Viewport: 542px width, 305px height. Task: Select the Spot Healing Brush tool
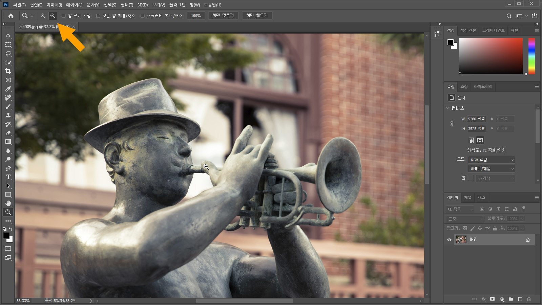[x=8, y=98]
